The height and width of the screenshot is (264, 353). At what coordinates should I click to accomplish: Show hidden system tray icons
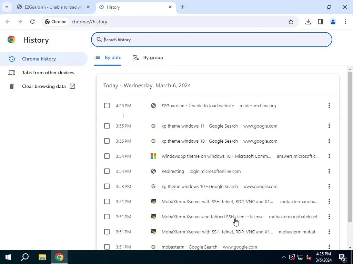click(284, 257)
